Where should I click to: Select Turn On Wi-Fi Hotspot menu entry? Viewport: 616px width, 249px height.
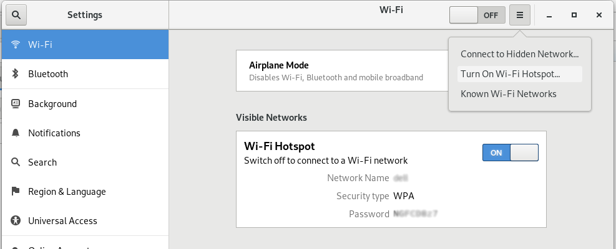pos(519,74)
